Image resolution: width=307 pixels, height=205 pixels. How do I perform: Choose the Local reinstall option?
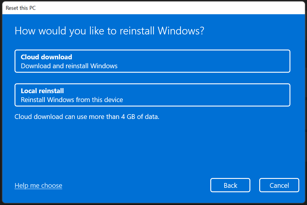click(152, 95)
